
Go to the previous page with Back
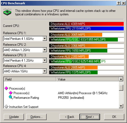click(70, 117)
